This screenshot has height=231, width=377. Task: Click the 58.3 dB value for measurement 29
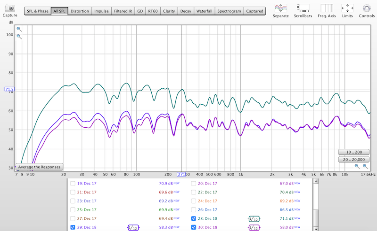pos(166,227)
